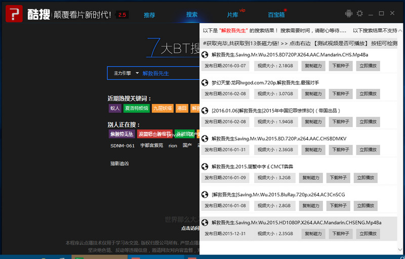Click globe icon for CMCT result
This screenshot has width=405, height=259.
205,167
